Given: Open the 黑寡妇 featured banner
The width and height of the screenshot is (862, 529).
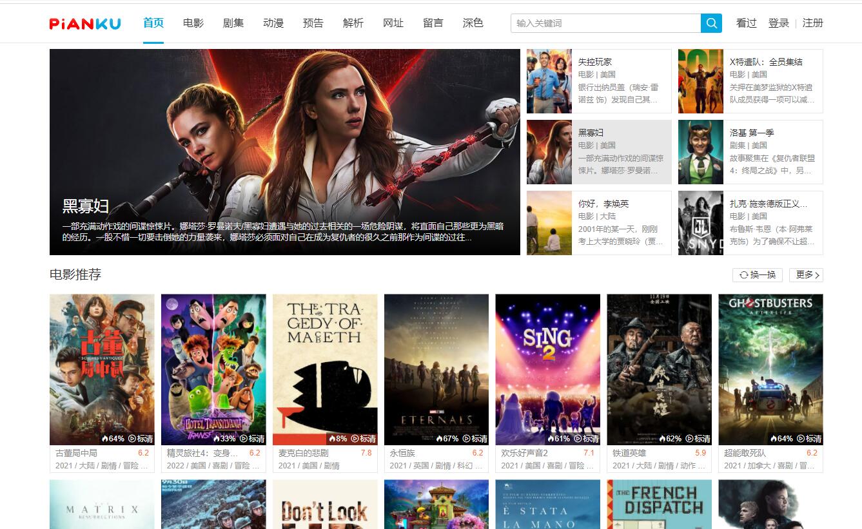Looking at the screenshot, I should [285, 152].
